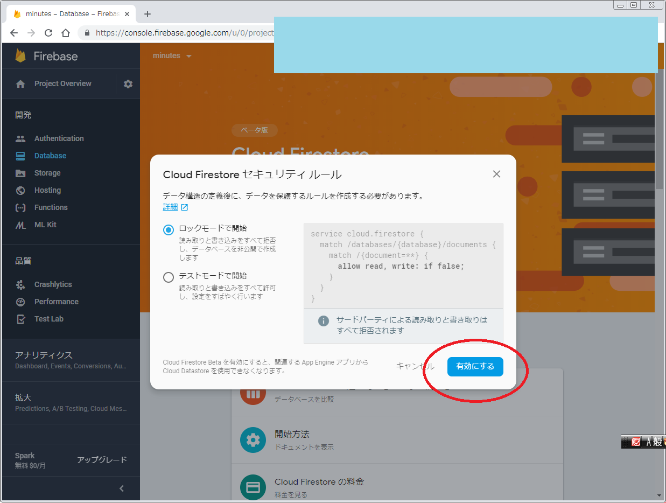Expand the 拡大 section
666x503 pixels.
click(x=71, y=402)
